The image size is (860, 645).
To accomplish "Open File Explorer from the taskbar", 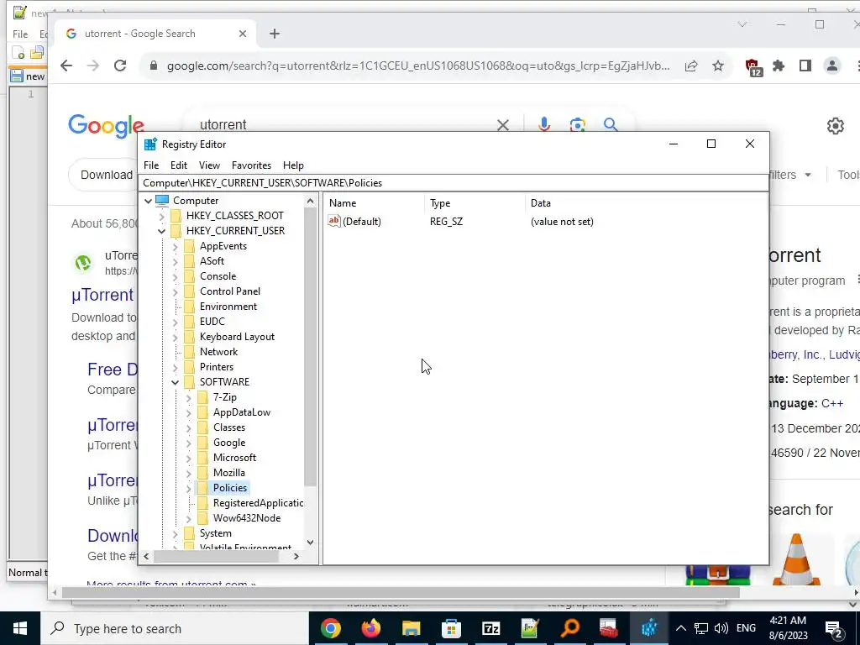I will (411, 628).
